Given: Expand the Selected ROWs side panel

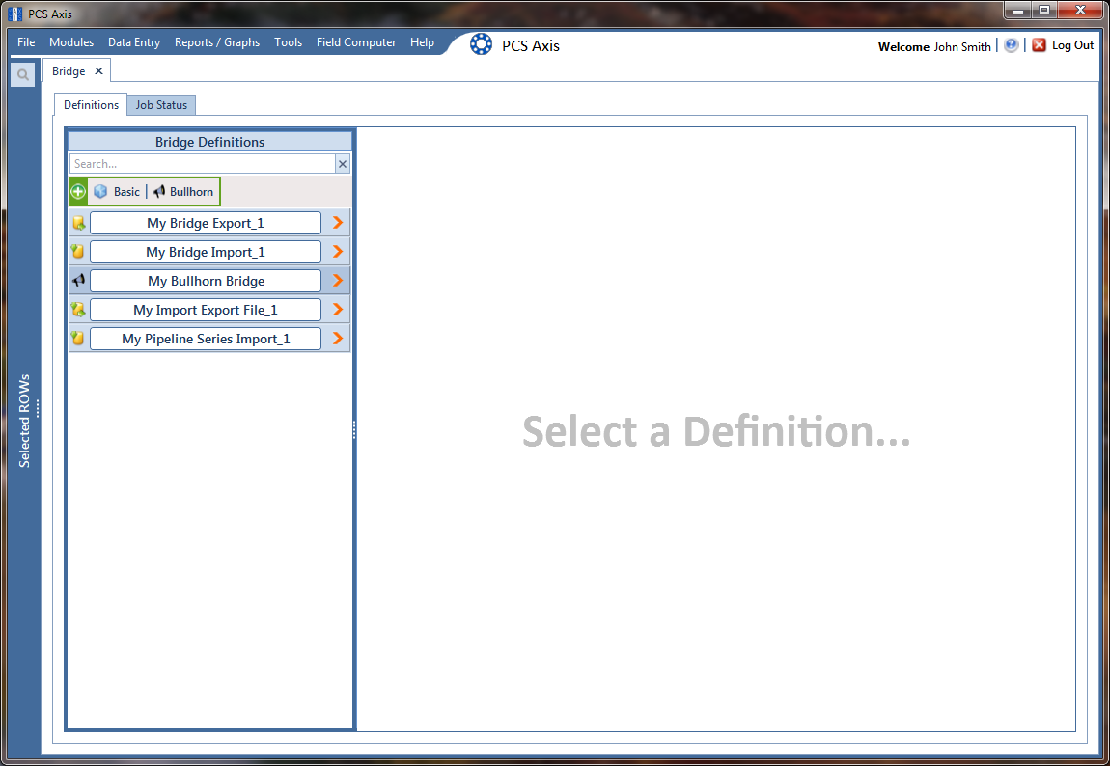Looking at the screenshot, I should (25, 421).
